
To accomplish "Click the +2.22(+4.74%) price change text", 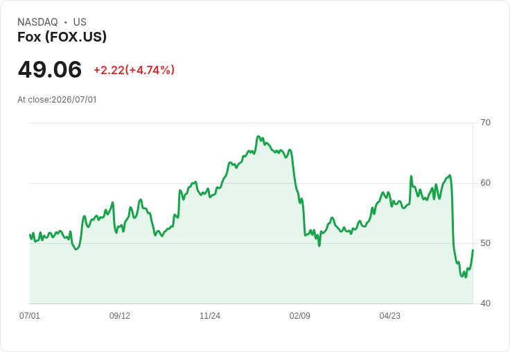I will coord(134,70).
